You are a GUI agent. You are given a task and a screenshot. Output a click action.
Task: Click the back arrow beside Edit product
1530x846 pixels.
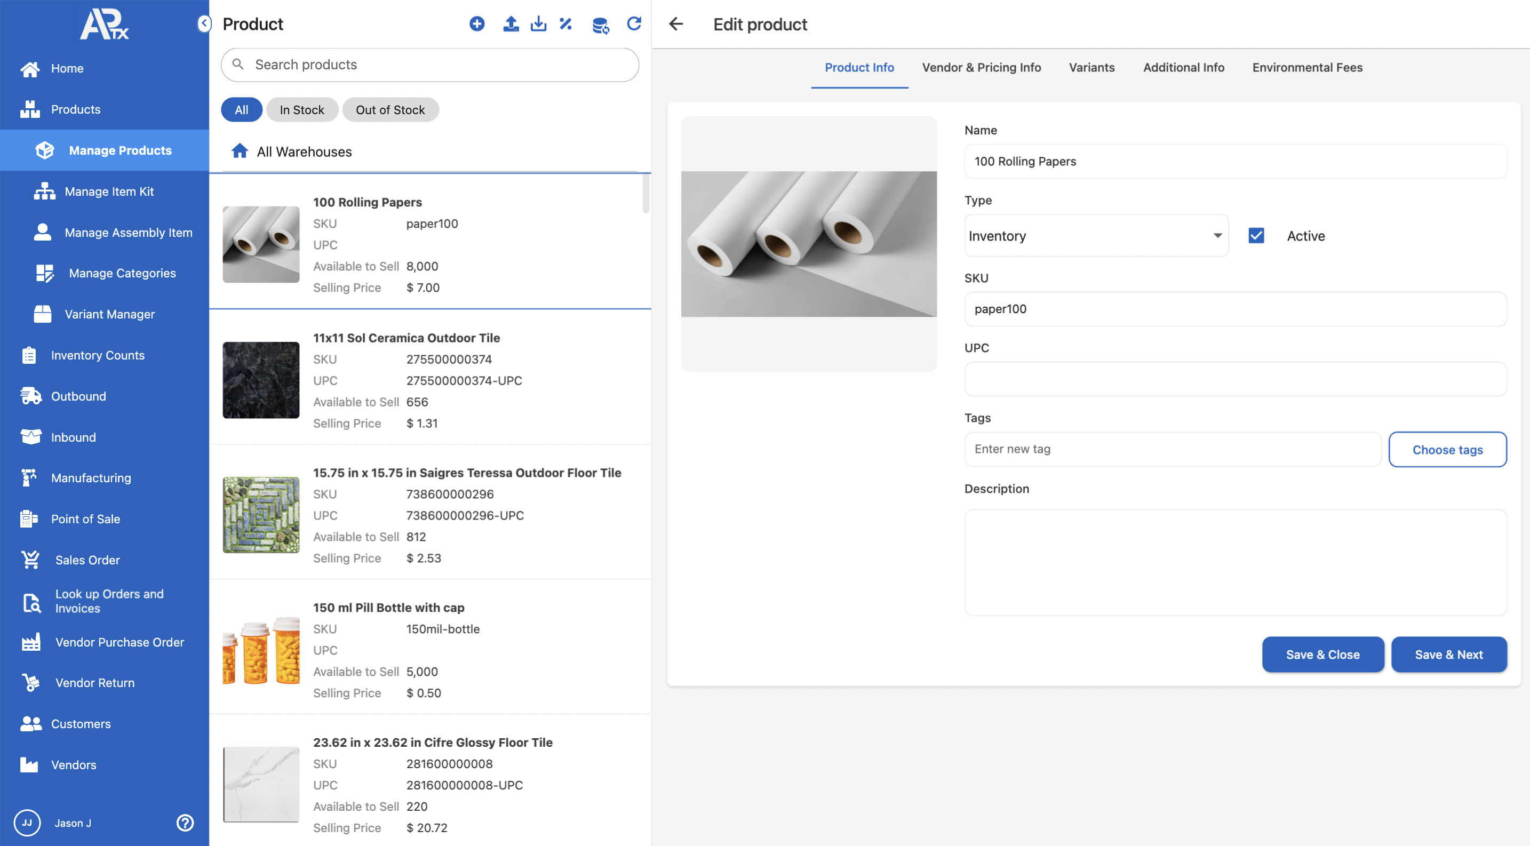pyautogui.click(x=676, y=25)
